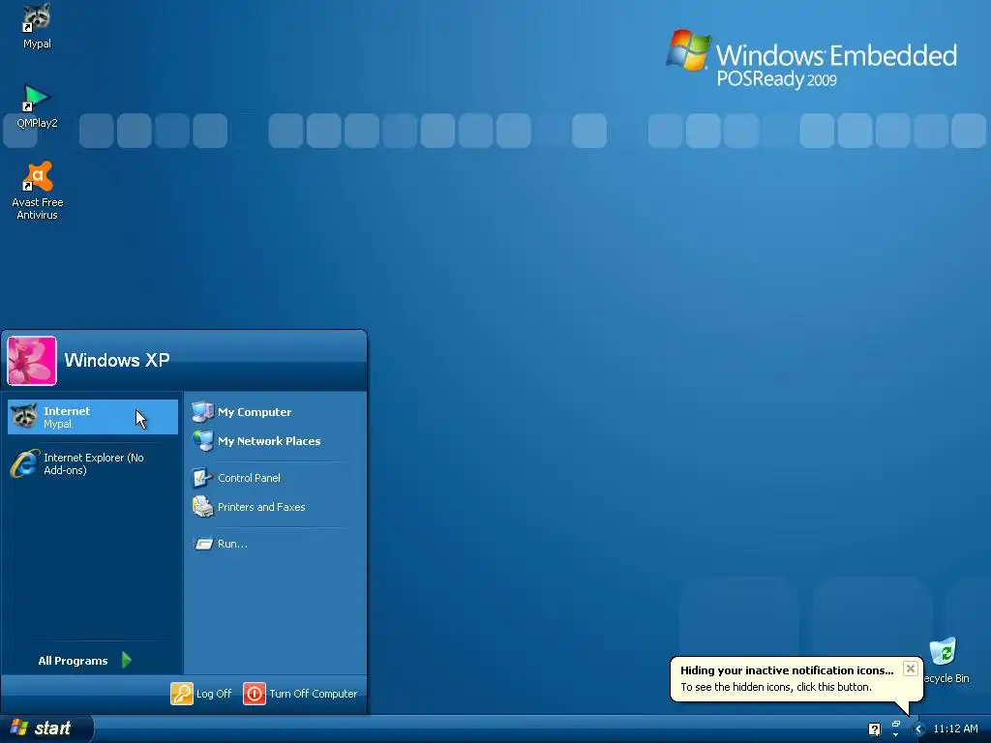Click the My Network Places globe icon

[x=202, y=441]
